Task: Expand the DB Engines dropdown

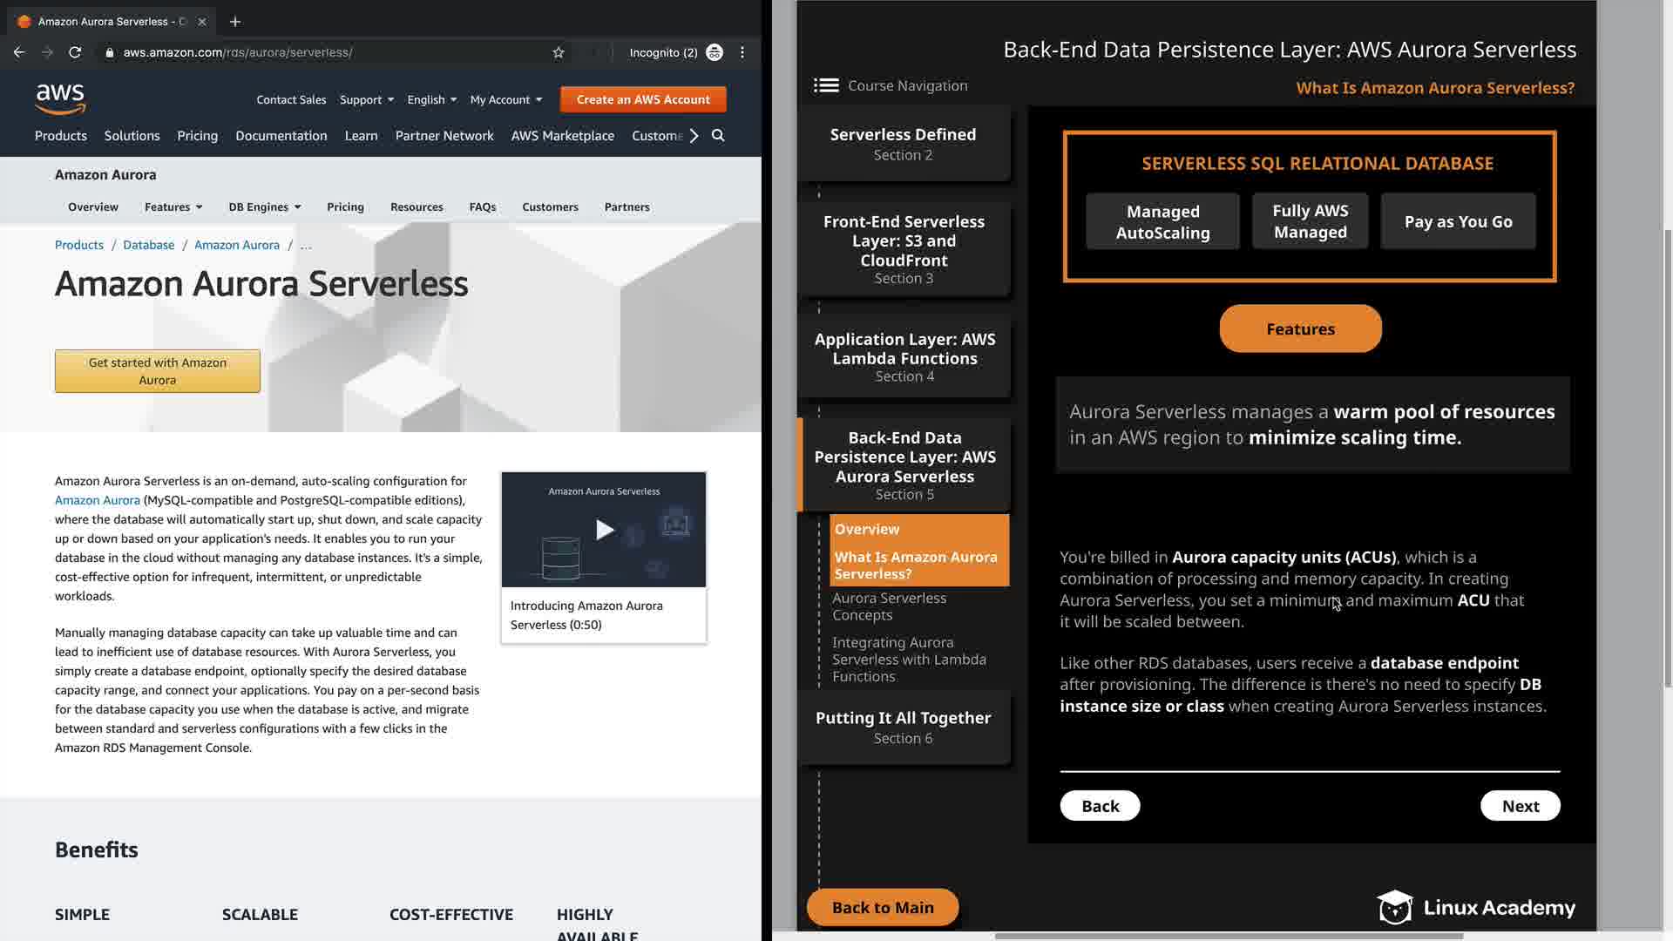Action: pos(264,207)
